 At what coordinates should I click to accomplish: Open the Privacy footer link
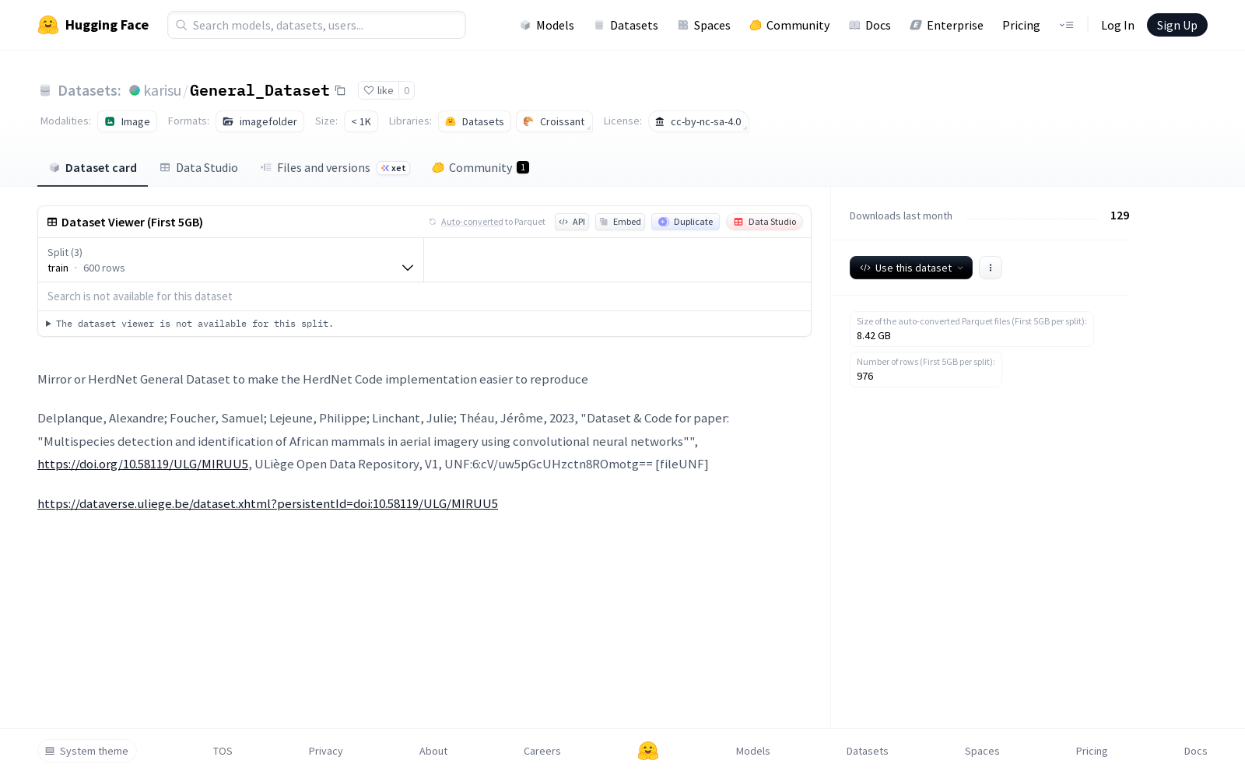326,751
